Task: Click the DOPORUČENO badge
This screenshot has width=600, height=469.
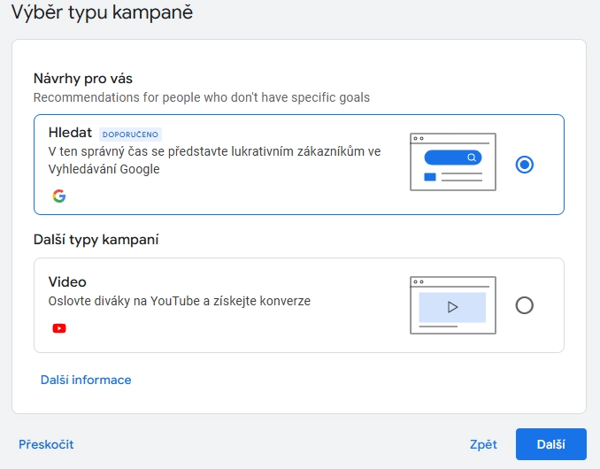Action: [x=130, y=135]
